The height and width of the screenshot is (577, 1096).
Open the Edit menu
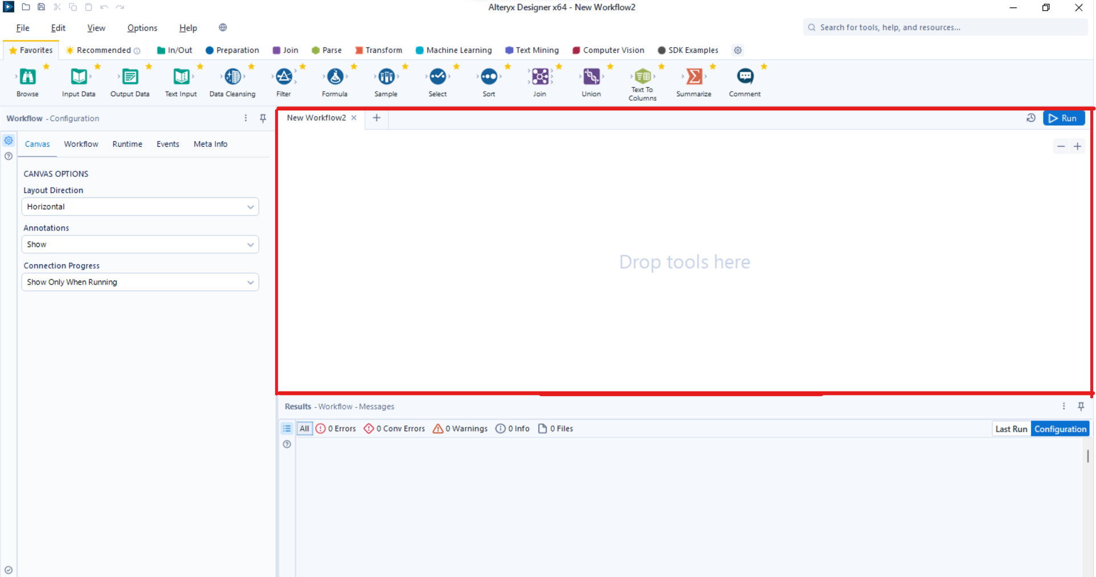(x=58, y=28)
